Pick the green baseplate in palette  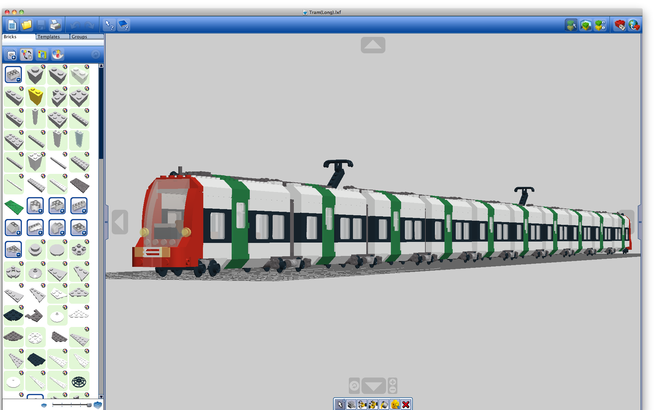pyautogui.click(x=14, y=206)
